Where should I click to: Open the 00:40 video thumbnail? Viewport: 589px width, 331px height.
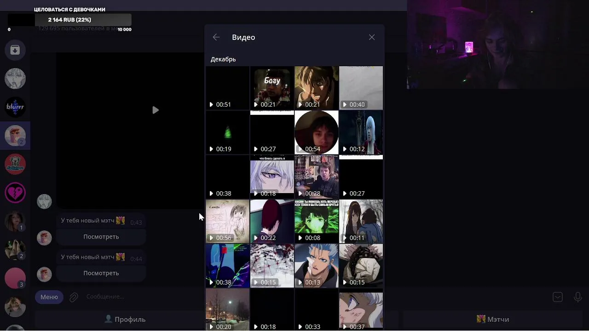pos(361,88)
